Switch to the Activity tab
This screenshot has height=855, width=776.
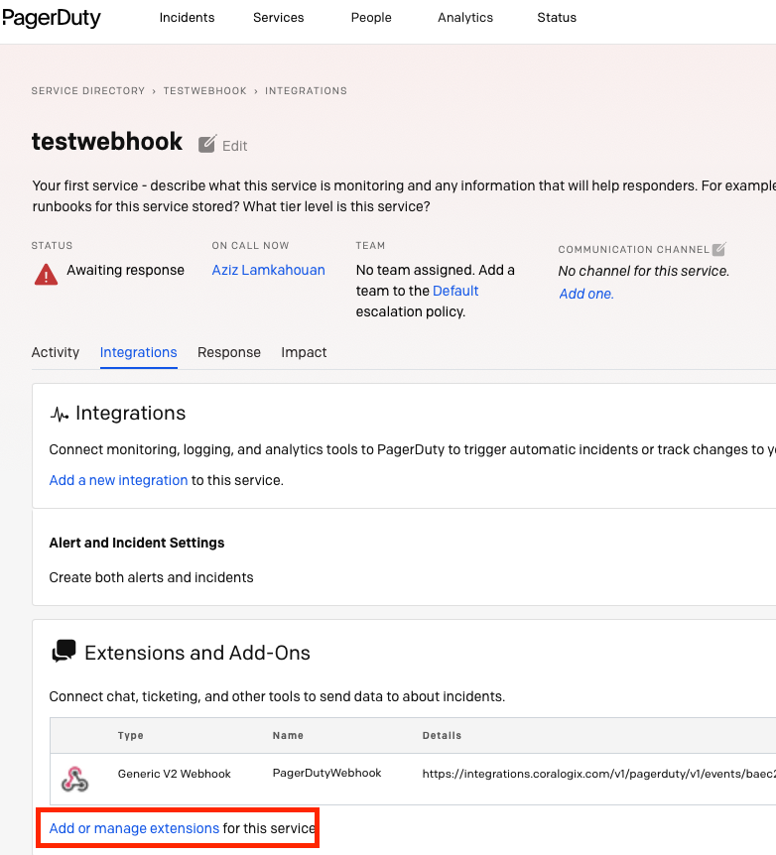[x=56, y=352]
